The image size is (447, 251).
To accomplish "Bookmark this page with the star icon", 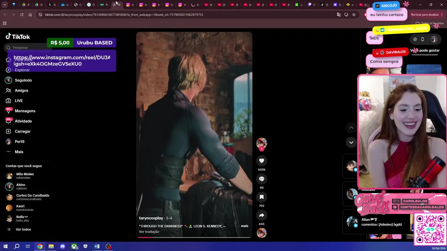I will point(354,15).
